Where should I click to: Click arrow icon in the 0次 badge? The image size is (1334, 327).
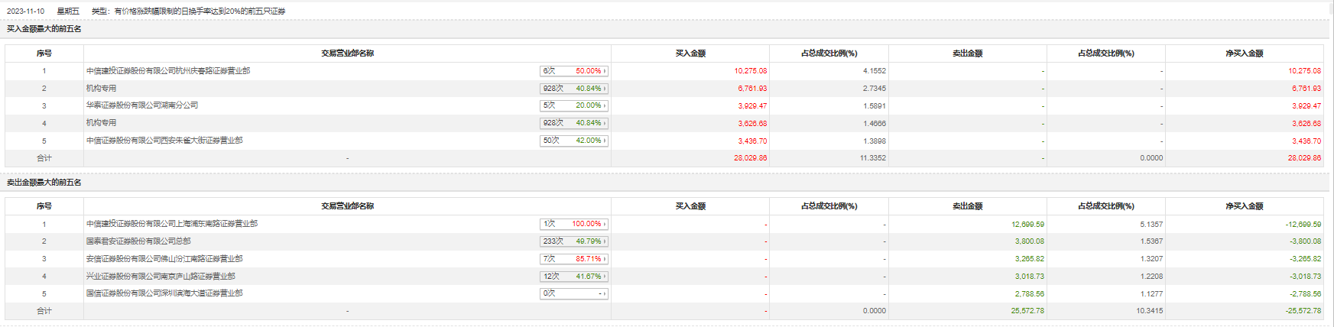click(x=605, y=293)
